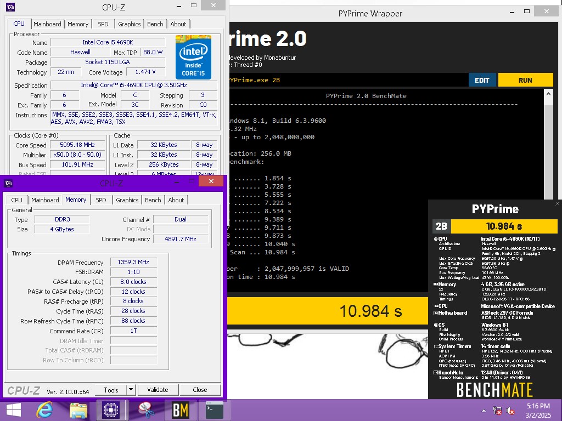
Task: Click the Name field Intel Core i5 4690K
Action: point(108,42)
